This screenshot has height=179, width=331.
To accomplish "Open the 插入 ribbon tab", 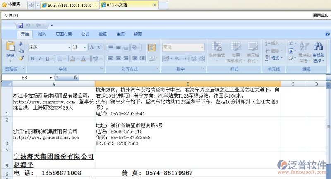I will [x=42, y=34].
